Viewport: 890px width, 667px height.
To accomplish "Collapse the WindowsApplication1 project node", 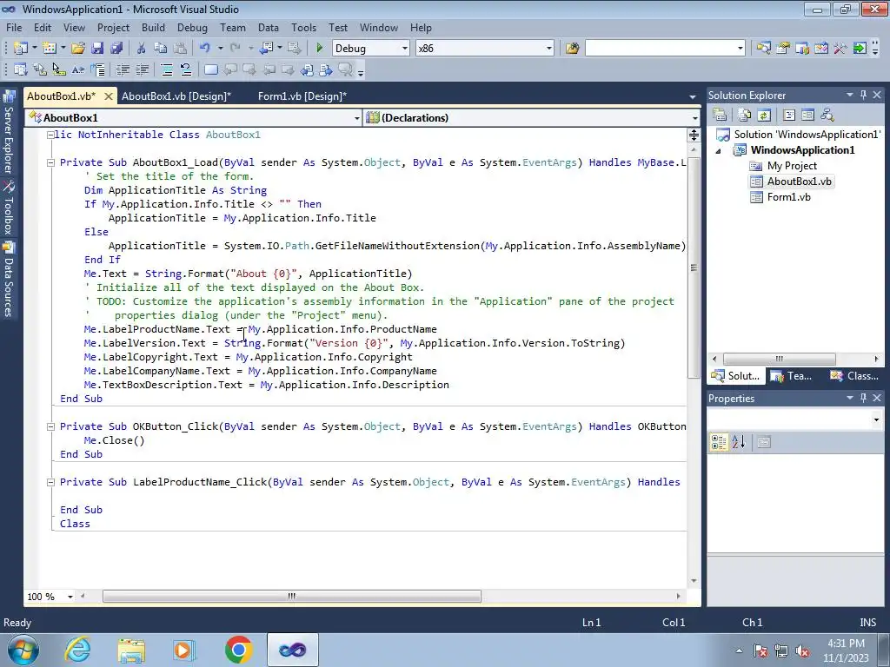I will click(718, 150).
